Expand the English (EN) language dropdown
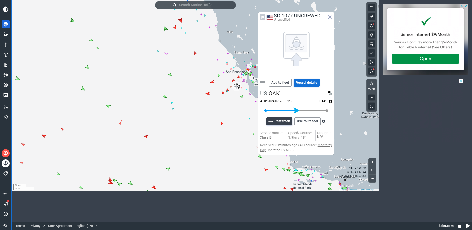 pyautogui.click(x=86, y=226)
